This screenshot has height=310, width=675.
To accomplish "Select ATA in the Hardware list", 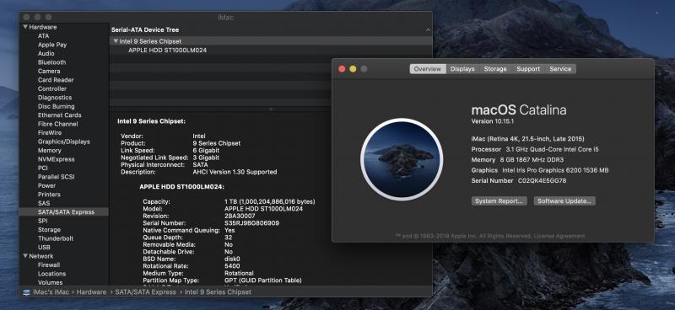I will 44,36.
